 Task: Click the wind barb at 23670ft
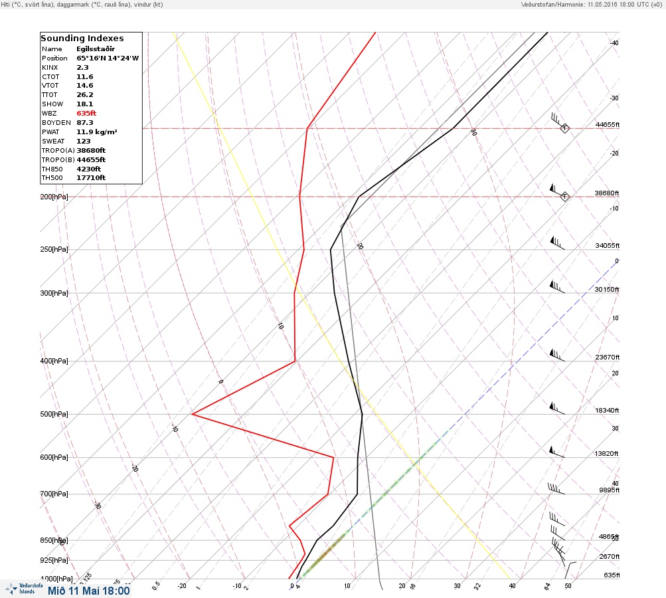coord(557,355)
